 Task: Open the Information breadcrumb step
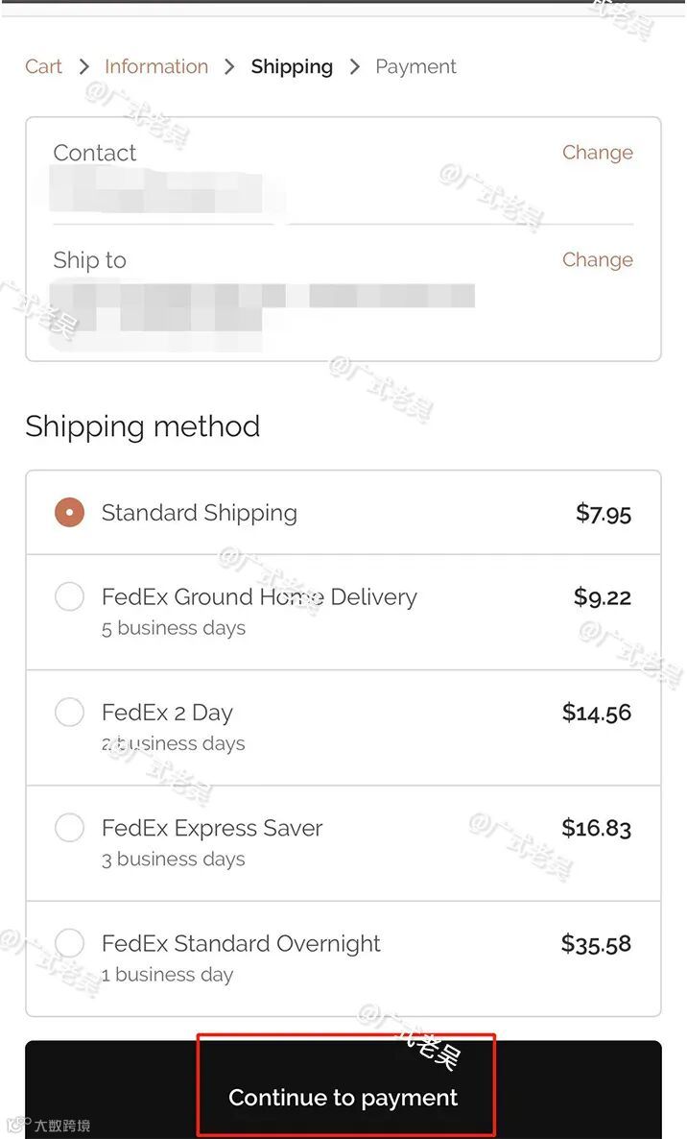pyautogui.click(x=156, y=67)
